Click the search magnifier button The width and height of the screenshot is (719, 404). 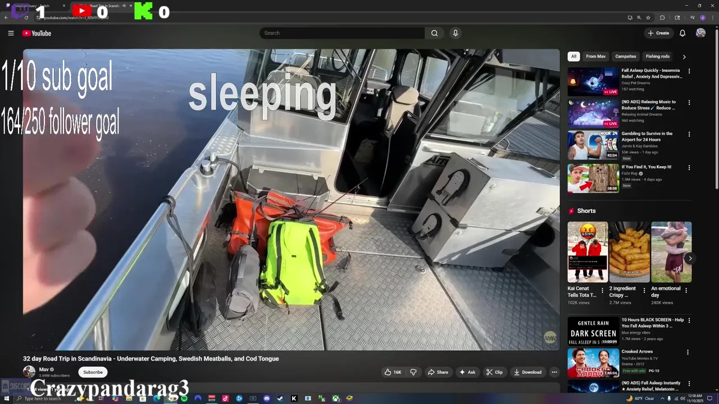pyautogui.click(x=434, y=33)
